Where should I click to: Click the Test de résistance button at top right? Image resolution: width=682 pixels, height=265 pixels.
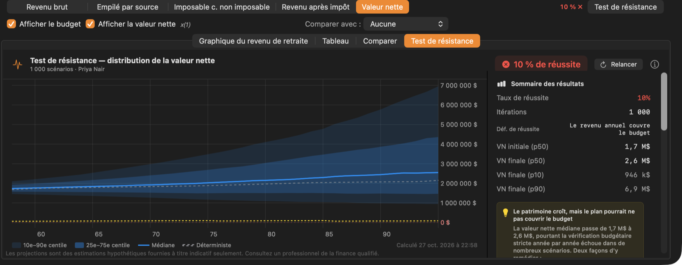[x=625, y=7]
